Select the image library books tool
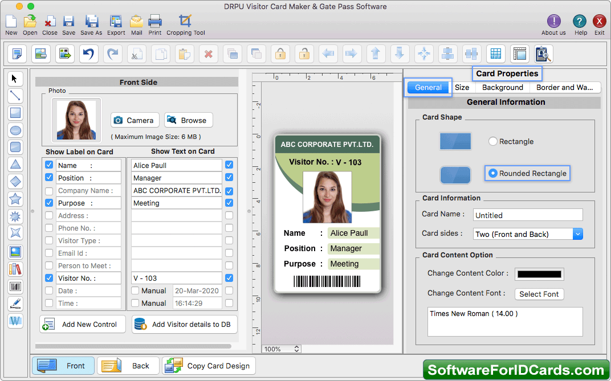 click(x=15, y=269)
